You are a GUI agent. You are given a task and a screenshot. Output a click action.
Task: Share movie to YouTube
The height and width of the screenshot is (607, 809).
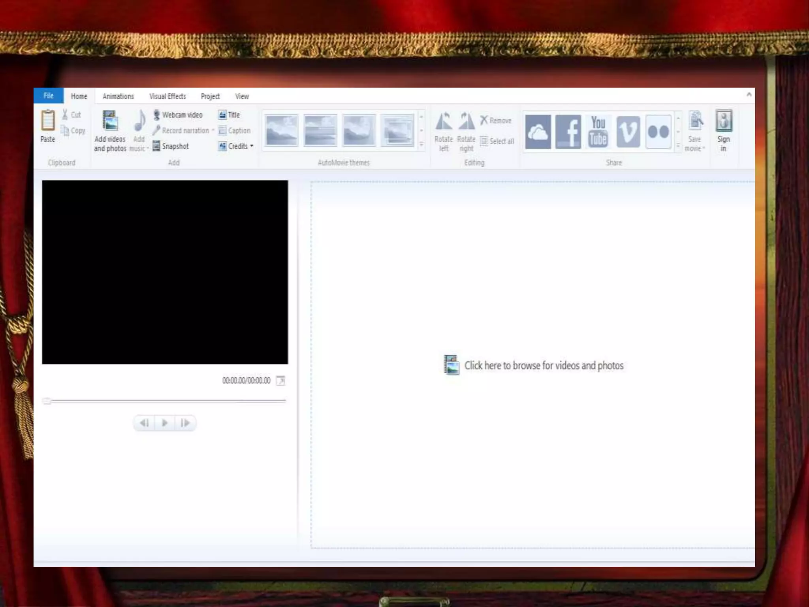click(598, 132)
